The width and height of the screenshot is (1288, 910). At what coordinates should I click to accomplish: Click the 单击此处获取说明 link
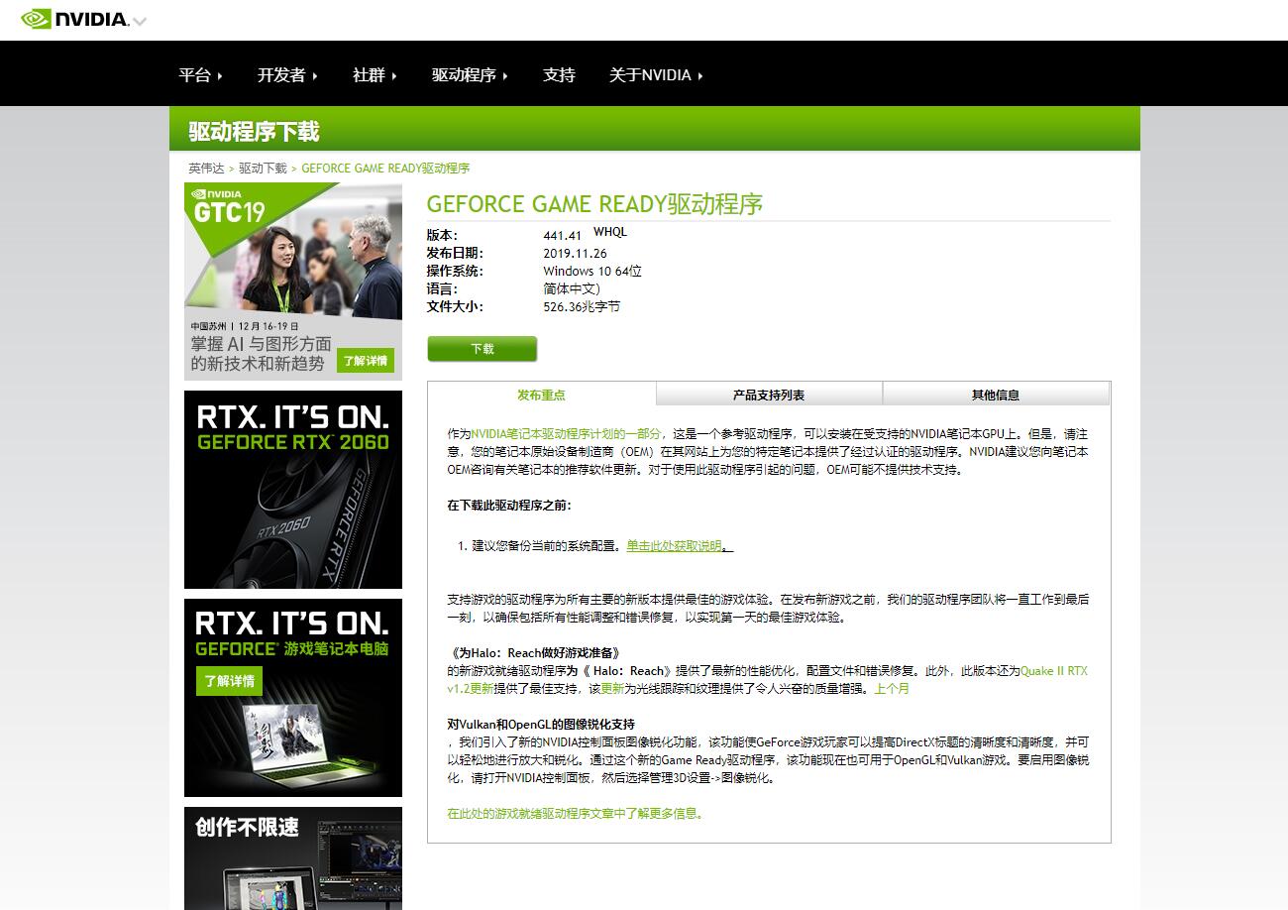click(675, 546)
